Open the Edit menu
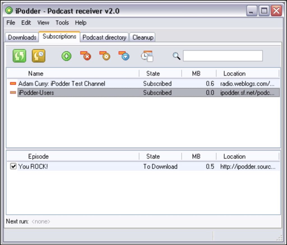The width and height of the screenshot is (287, 245). coord(26,23)
